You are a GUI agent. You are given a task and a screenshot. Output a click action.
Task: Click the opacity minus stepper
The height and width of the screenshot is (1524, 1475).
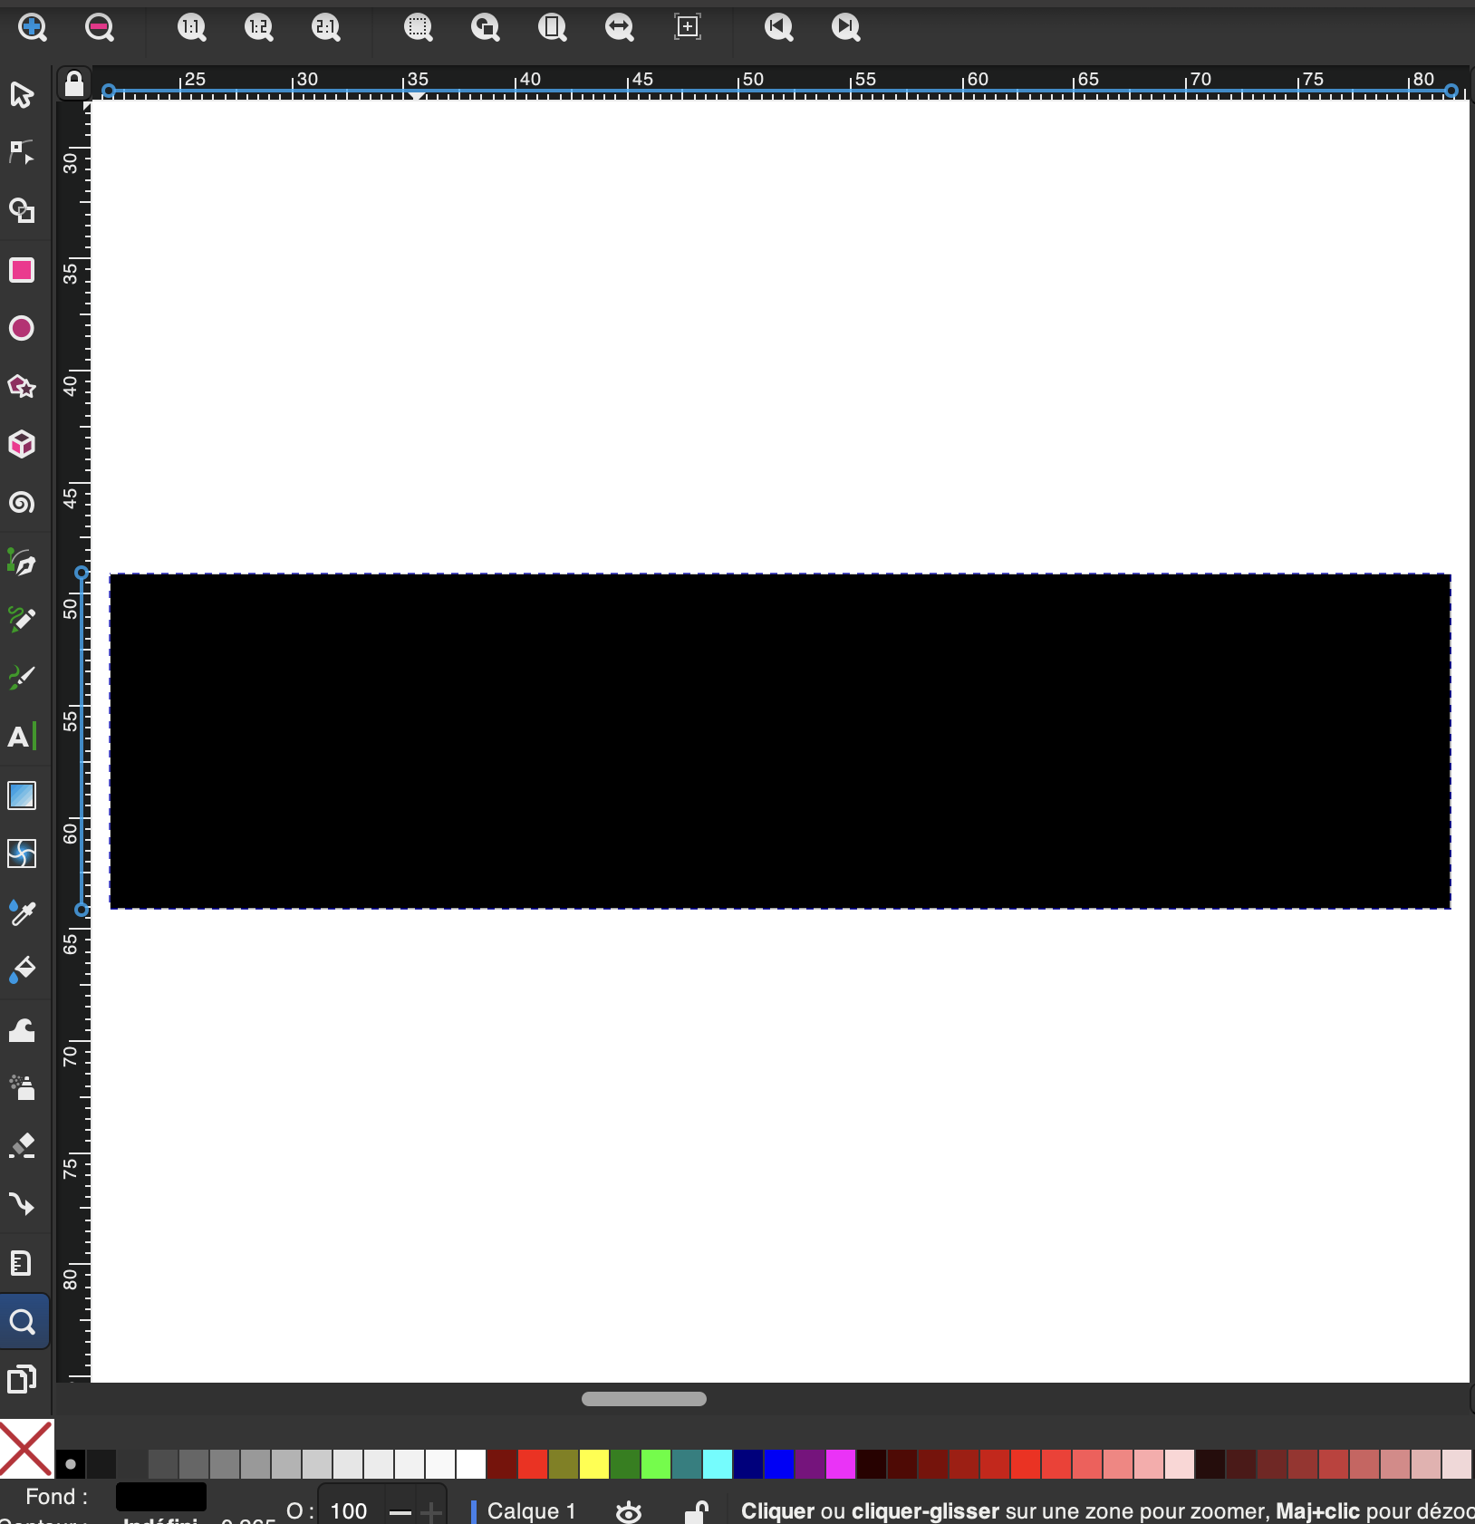400,1511
